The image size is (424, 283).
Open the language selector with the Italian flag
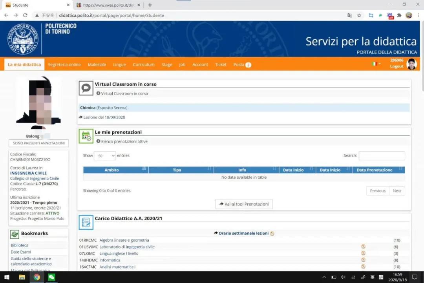(376, 64)
